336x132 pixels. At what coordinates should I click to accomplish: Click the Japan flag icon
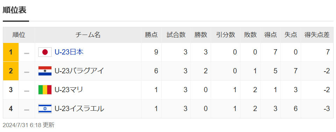pyautogui.click(x=45, y=52)
